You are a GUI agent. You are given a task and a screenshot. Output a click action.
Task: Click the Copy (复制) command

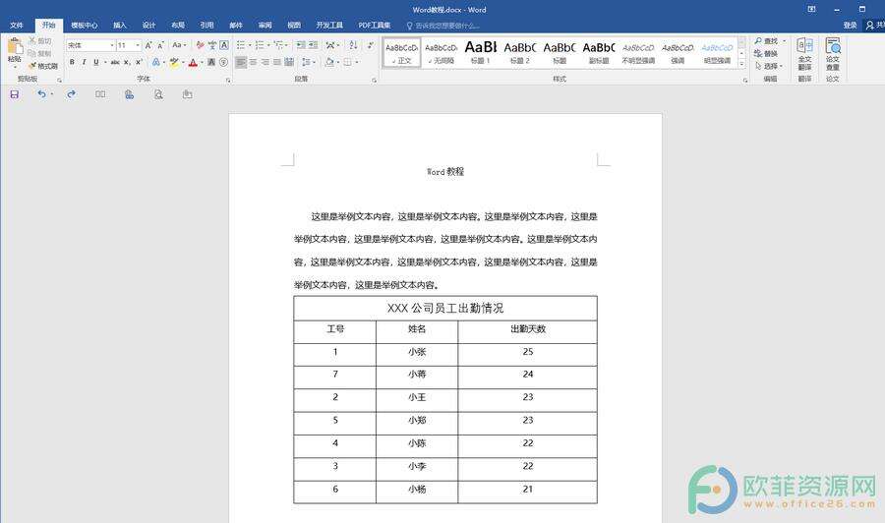pos(40,53)
